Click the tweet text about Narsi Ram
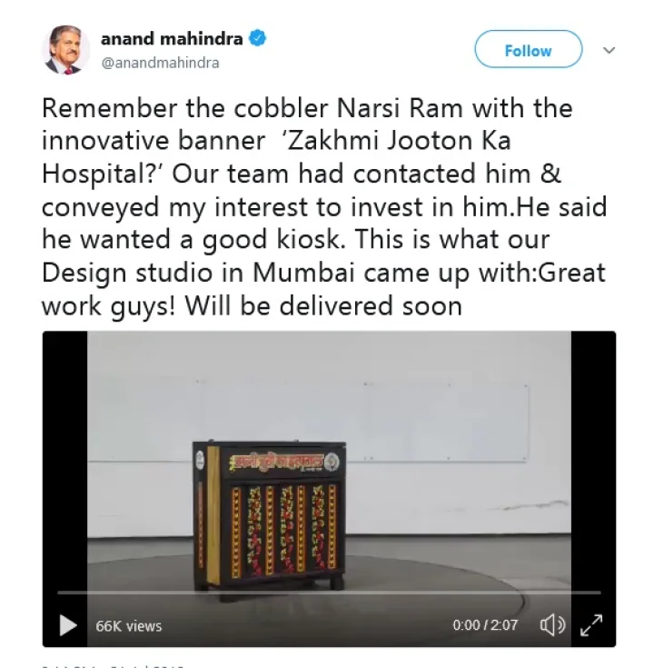654x668 pixels. 323,206
